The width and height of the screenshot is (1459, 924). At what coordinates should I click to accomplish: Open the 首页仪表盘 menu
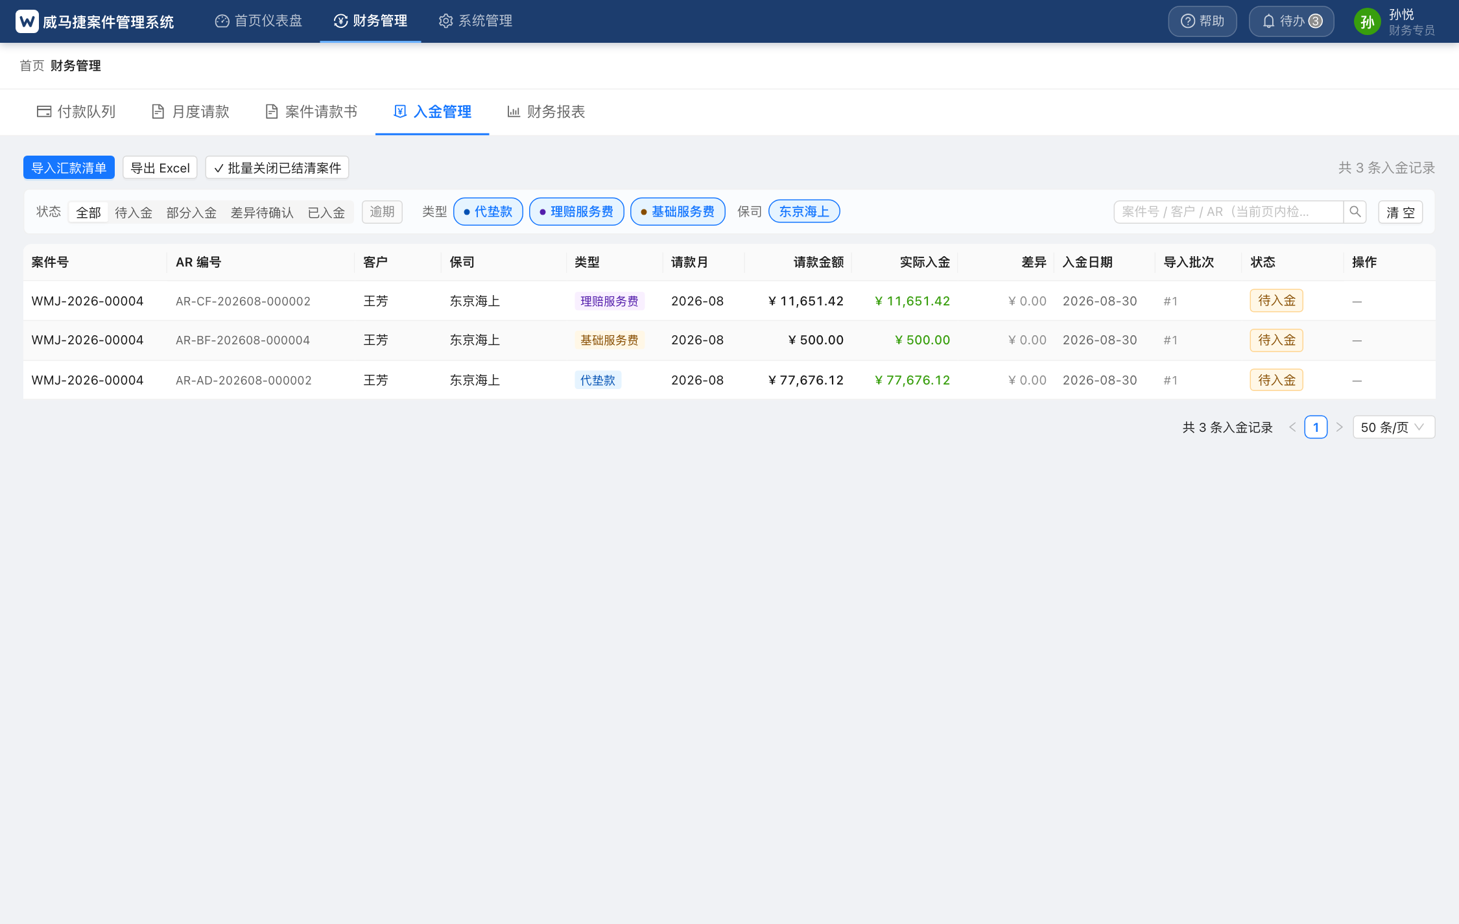point(259,21)
